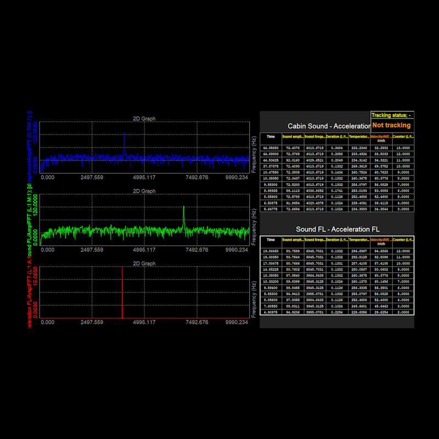Click temperature cell 294.6967
The height and width of the screenshot is (439, 439).
pos(359,251)
